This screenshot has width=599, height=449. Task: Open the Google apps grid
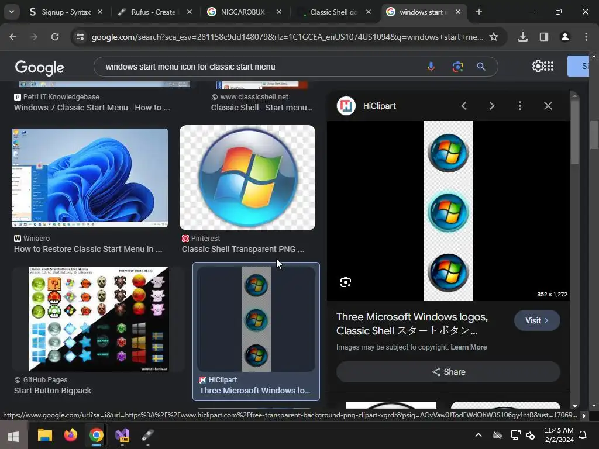pos(549,66)
